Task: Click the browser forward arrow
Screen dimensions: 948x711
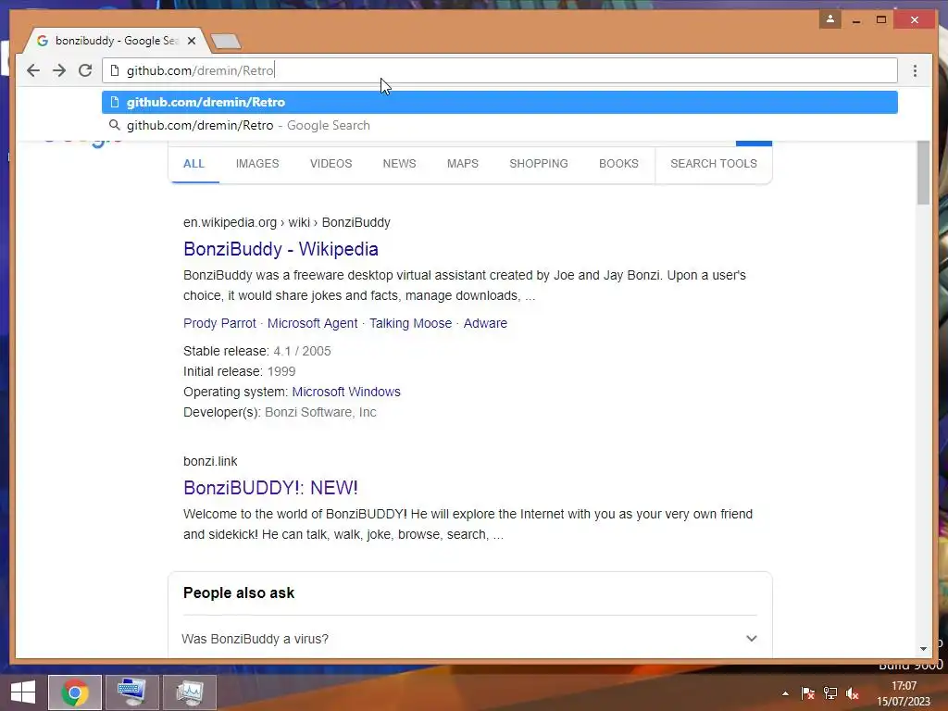Action: point(59,70)
